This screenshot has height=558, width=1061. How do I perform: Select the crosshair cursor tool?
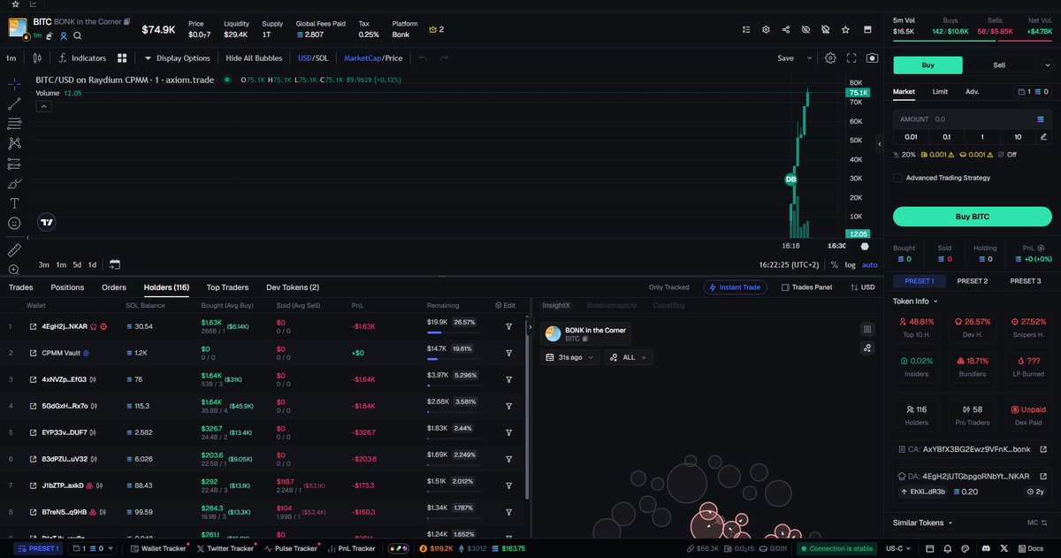(14, 84)
